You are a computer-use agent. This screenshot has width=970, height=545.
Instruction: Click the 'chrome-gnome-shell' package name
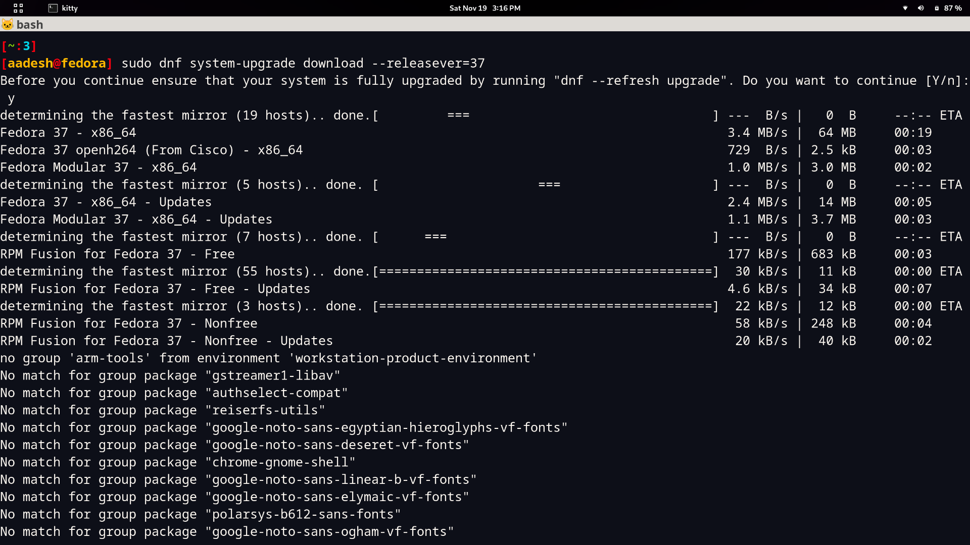(x=280, y=462)
